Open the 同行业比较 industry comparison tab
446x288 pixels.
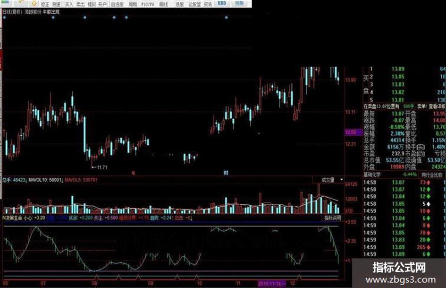coord(432,175)
